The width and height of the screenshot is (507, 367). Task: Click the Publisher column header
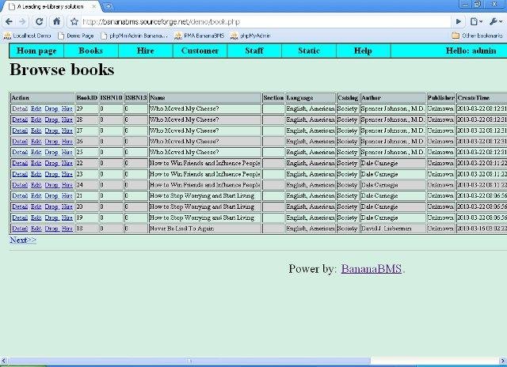coord(441,97)
